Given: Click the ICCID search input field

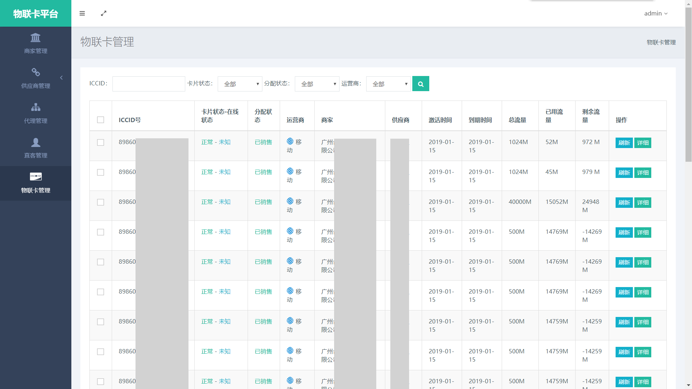Looking at the screenshot, I should click(x=148, y=84).
